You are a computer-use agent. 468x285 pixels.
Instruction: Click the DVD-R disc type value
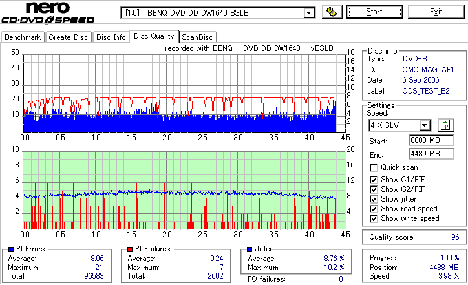[415, 59]
